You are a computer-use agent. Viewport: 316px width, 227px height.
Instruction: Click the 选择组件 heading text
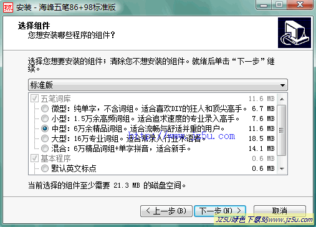coord(34,26)
